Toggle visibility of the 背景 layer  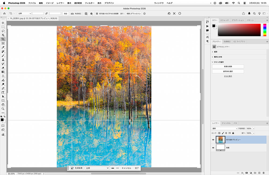[213, 148]
